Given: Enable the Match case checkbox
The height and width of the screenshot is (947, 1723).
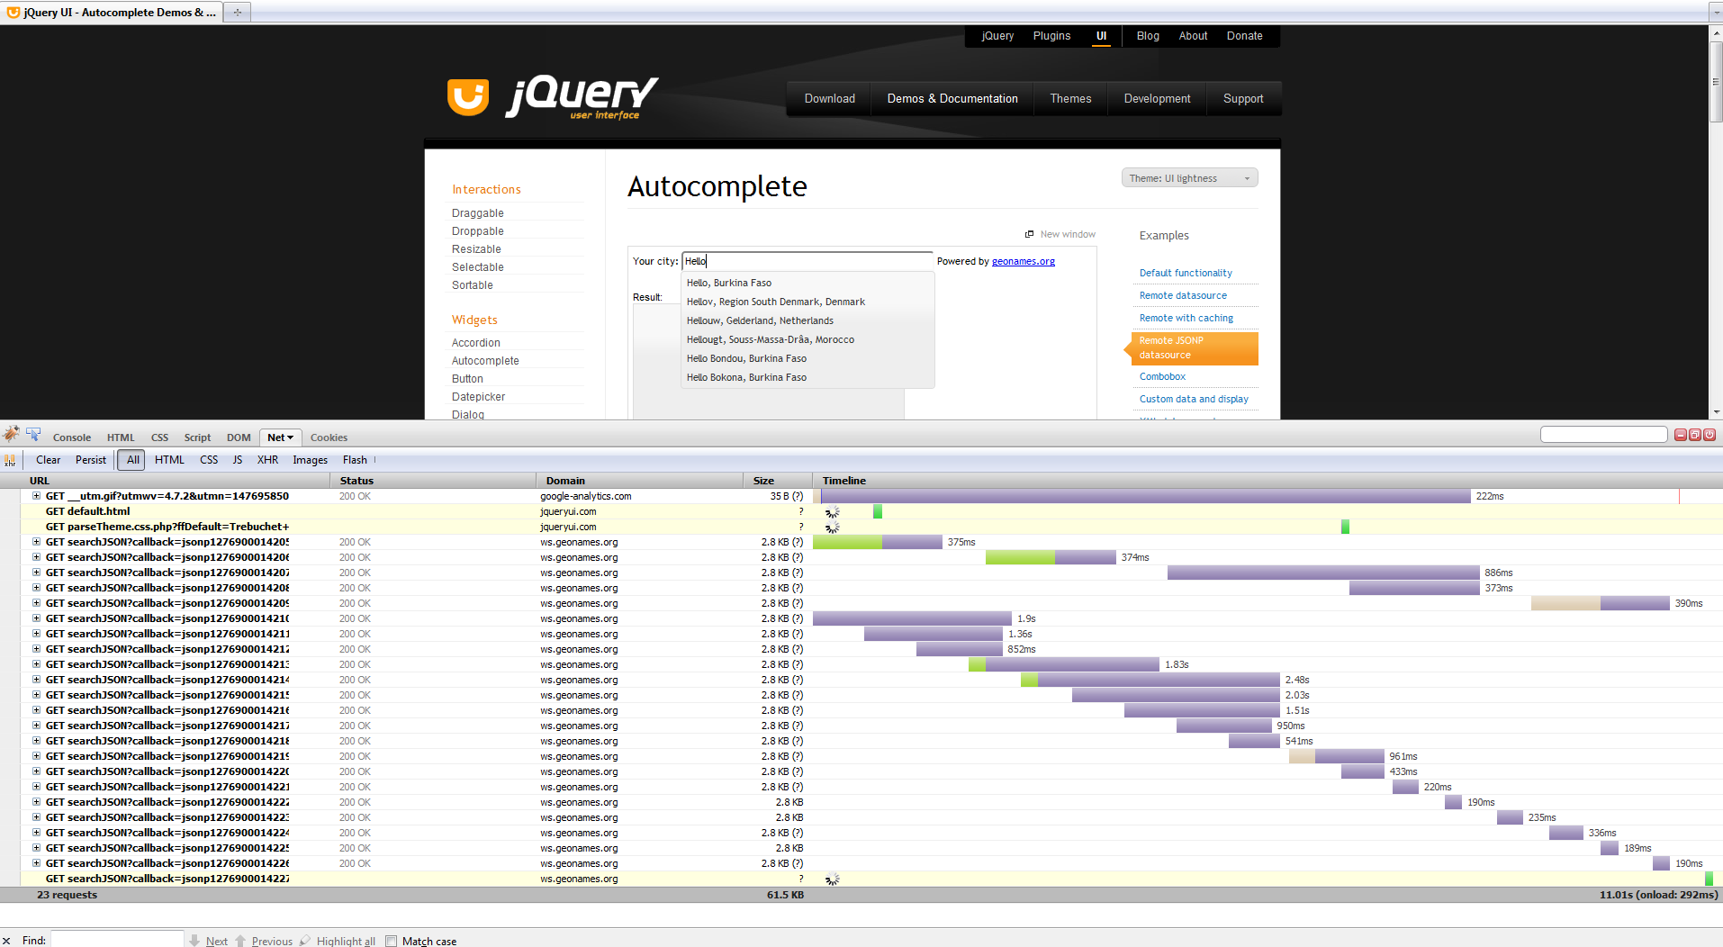Looking at the screenshot, I should [391, 941].
